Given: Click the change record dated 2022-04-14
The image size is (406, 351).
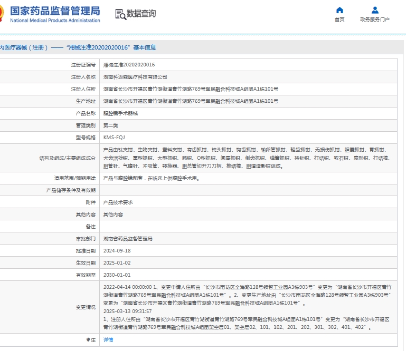Looking at the screenshot, I should coord(247,295).
